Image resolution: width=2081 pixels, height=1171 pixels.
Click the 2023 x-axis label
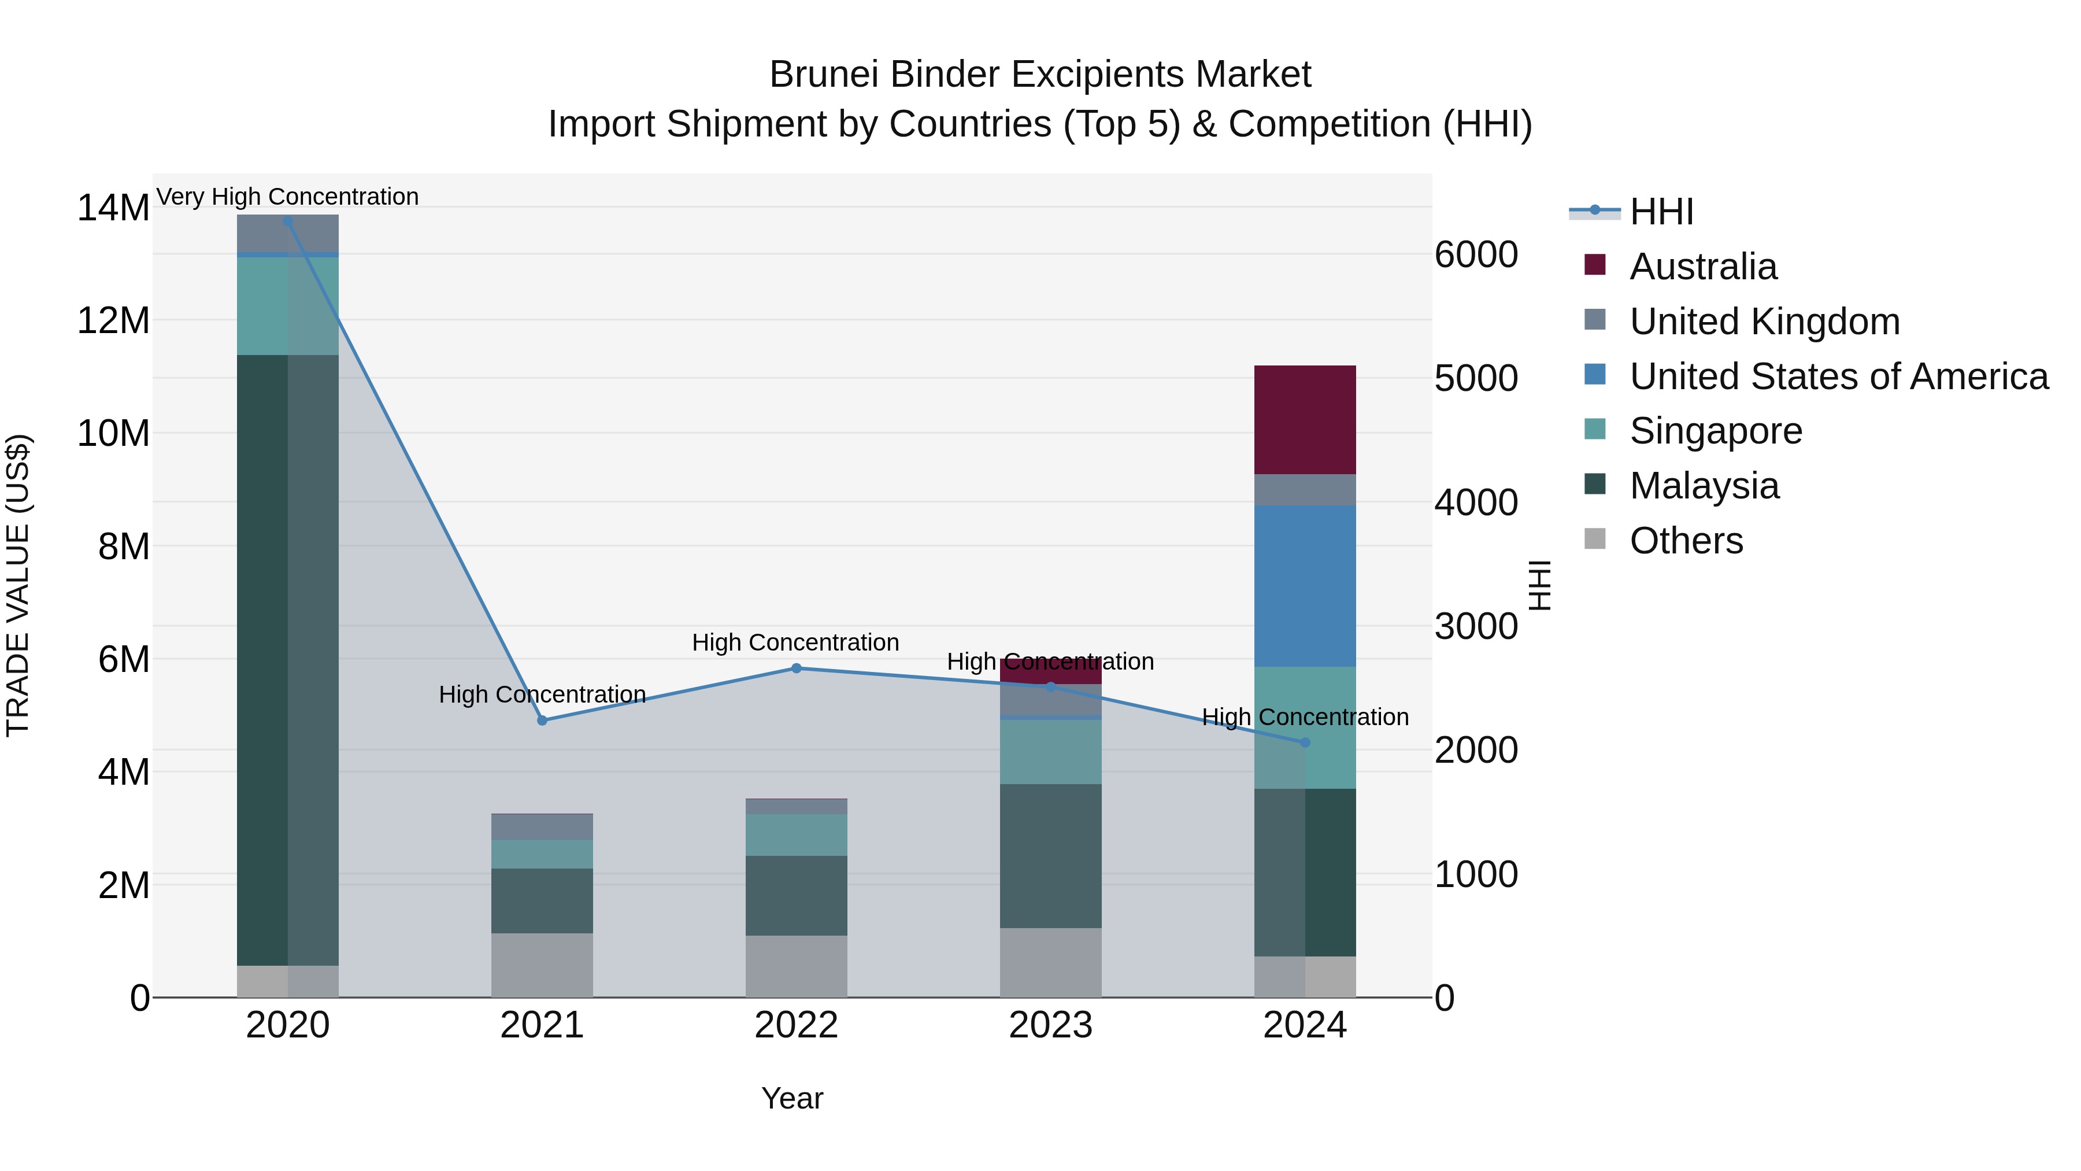[x=1051, y=1025]
